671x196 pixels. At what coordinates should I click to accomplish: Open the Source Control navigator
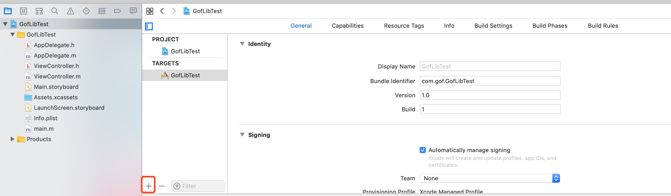pyautogui.click(x=24, y=11)
